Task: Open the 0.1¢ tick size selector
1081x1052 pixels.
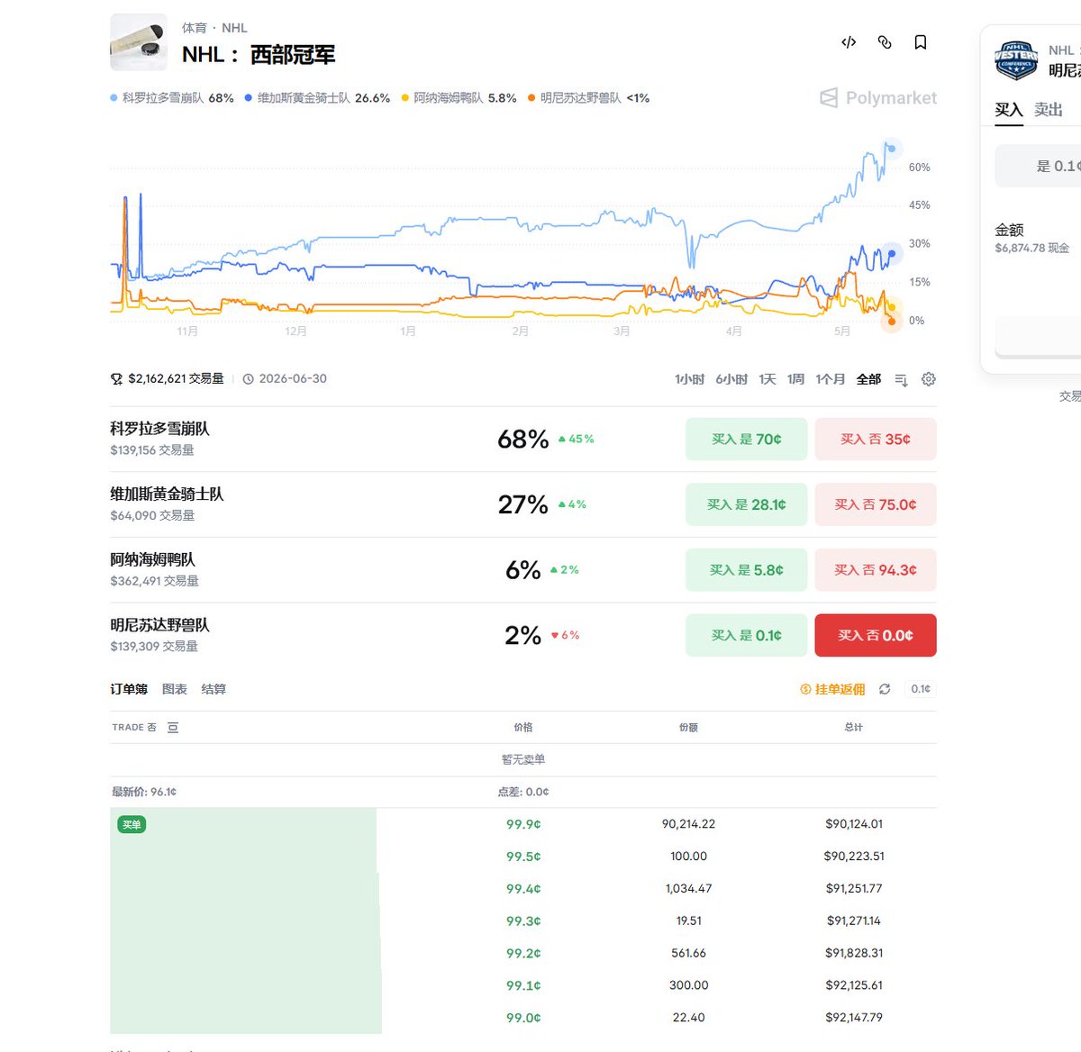Action: coord(921,689)
